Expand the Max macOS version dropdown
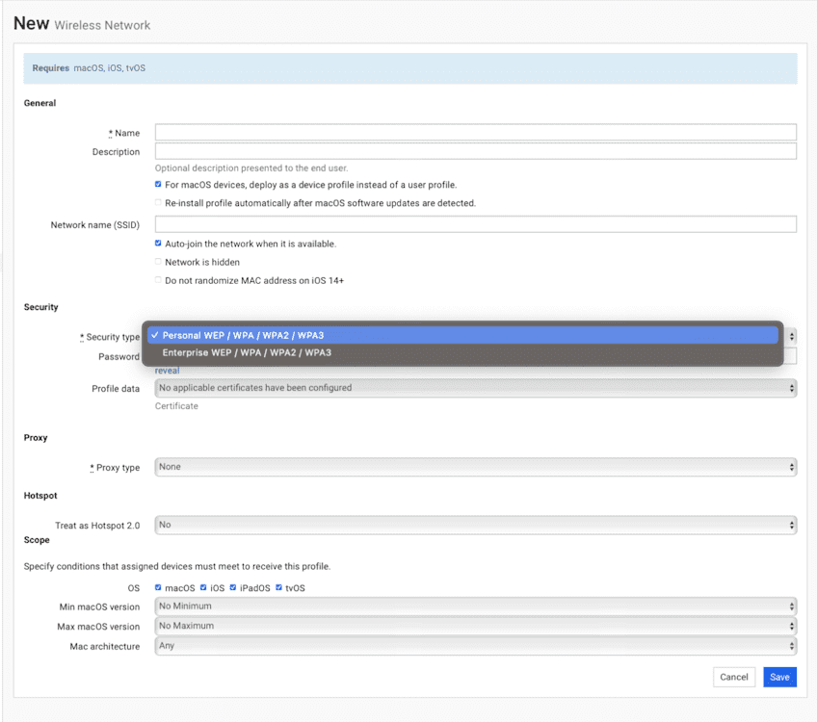 click(x=476, y=626)
